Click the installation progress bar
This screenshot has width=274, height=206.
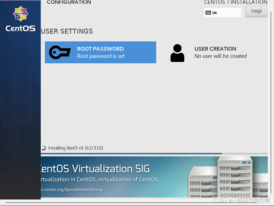point(154,154)
